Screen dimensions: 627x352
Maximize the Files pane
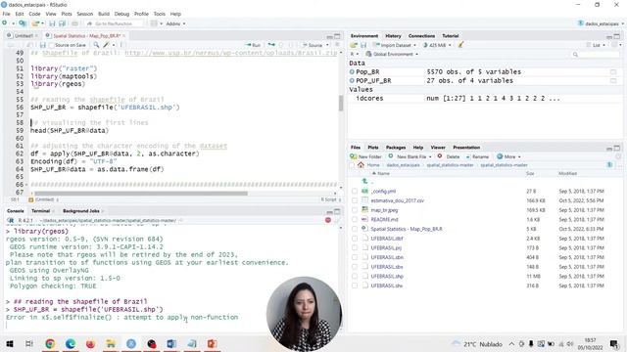616,148
